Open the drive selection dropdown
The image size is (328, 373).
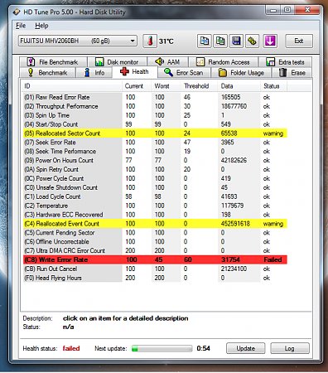(x=78, y=41)
